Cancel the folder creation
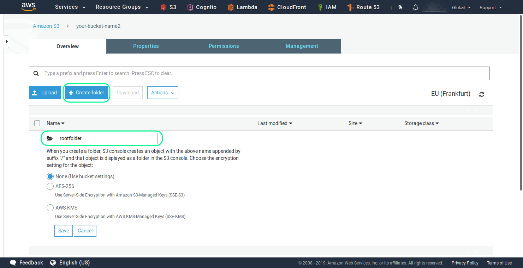Screen dimensions: 523x268 pyautogui.click(x=85, y=231)
